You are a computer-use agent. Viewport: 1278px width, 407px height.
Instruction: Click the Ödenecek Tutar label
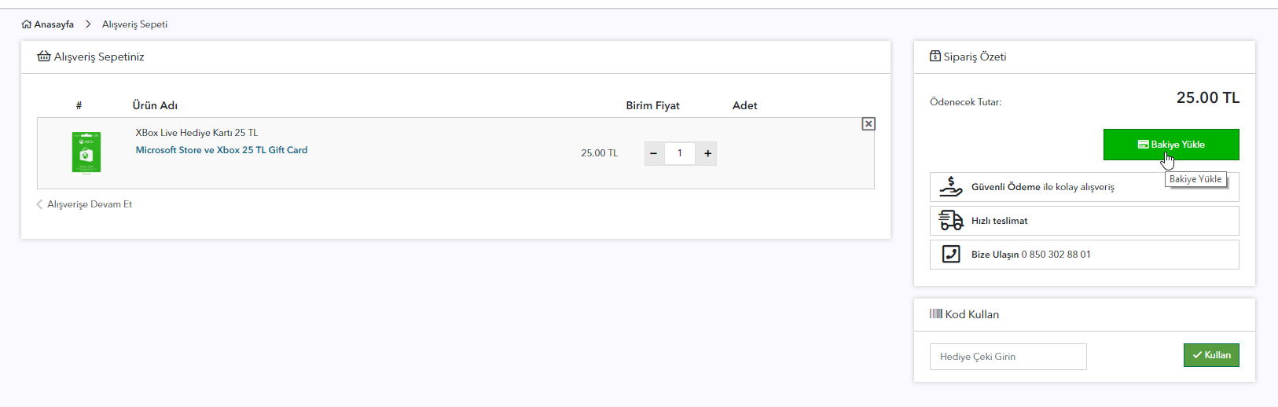point(966,102)
